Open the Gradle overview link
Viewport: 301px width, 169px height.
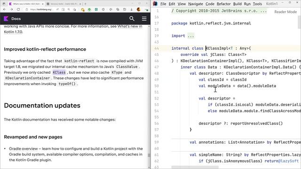coord(24,149)
